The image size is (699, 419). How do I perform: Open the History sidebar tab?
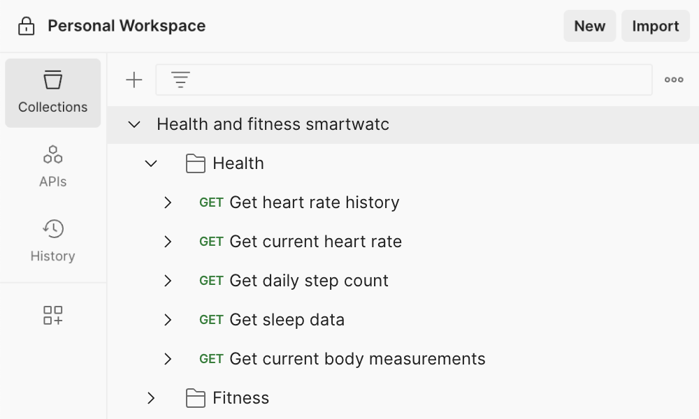53,240
